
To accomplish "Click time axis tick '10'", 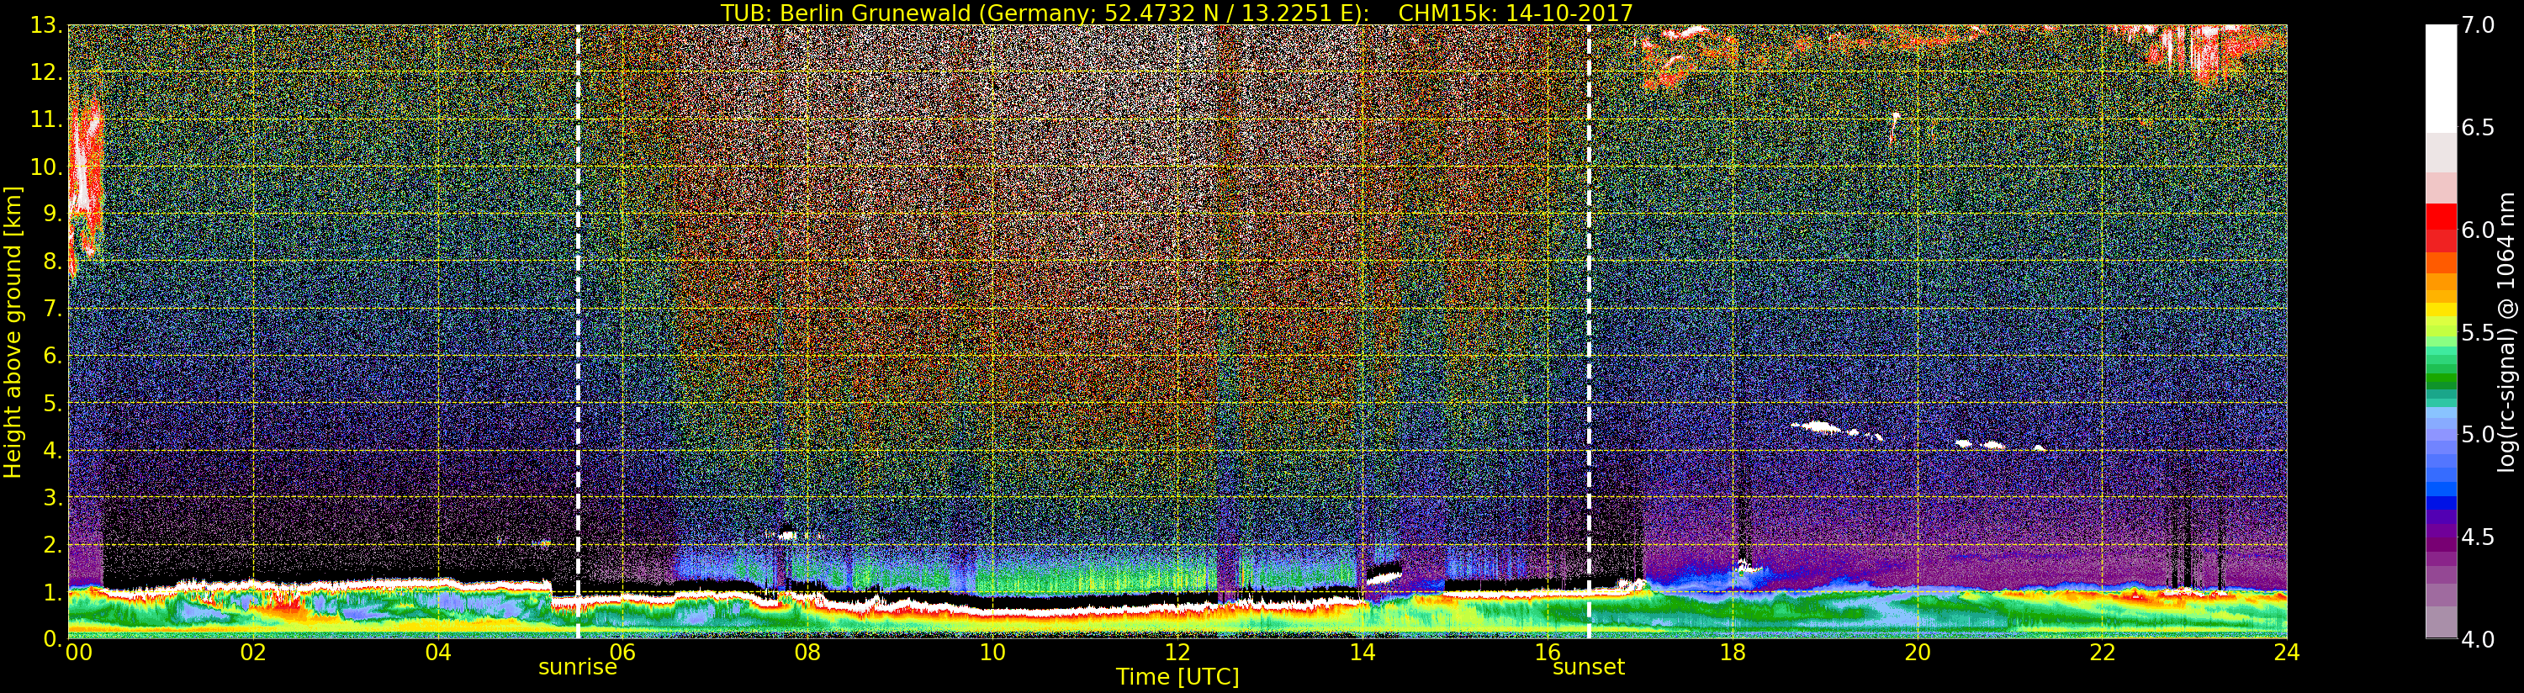I will point(992,652).
